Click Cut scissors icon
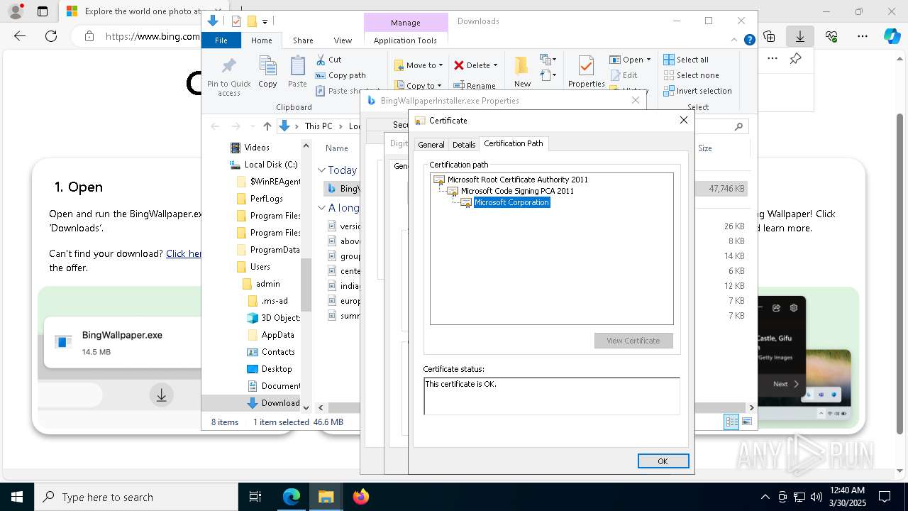 pyautogui.click(x=321, y=60)
